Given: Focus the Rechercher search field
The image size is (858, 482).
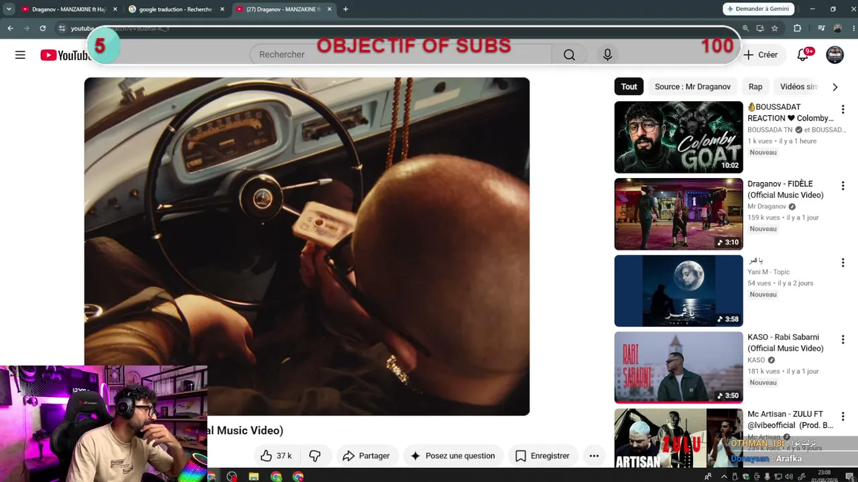Looking at the screenshot, I should 401,55.
